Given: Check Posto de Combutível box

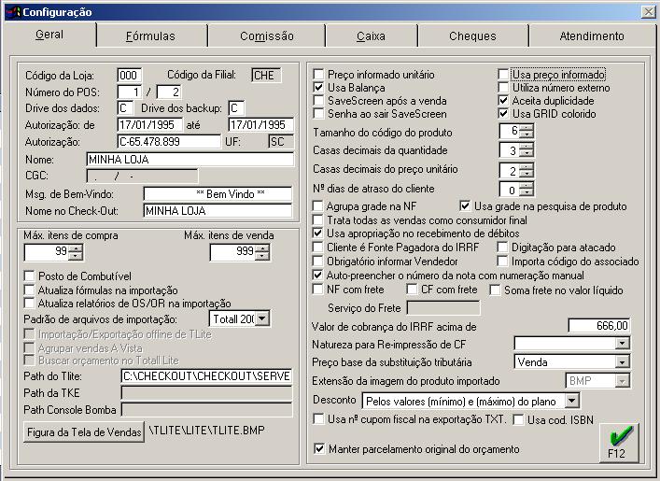Looking at the screenshot, I should (29, 276).
